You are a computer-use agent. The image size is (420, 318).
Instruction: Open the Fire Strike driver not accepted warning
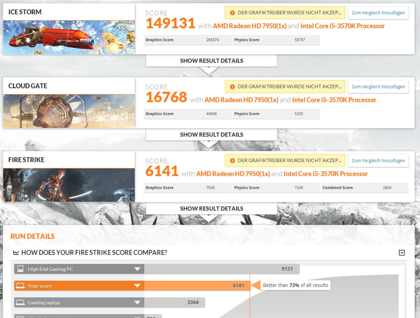point(285,161)
